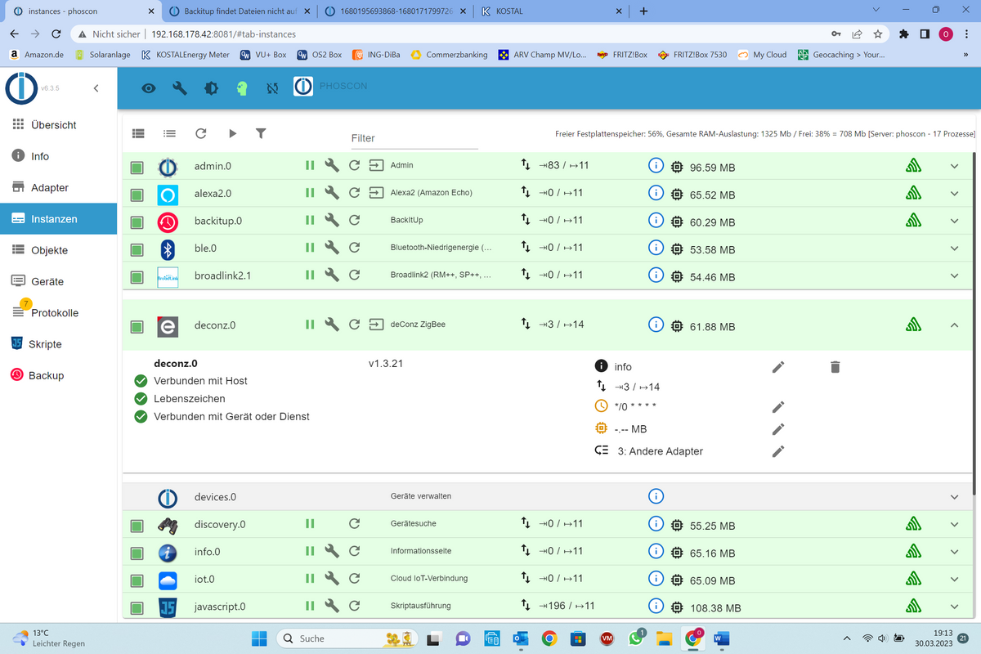Open Übersicht in the sidebar
This screenshot has height=654, width=981.
point(58,125)
